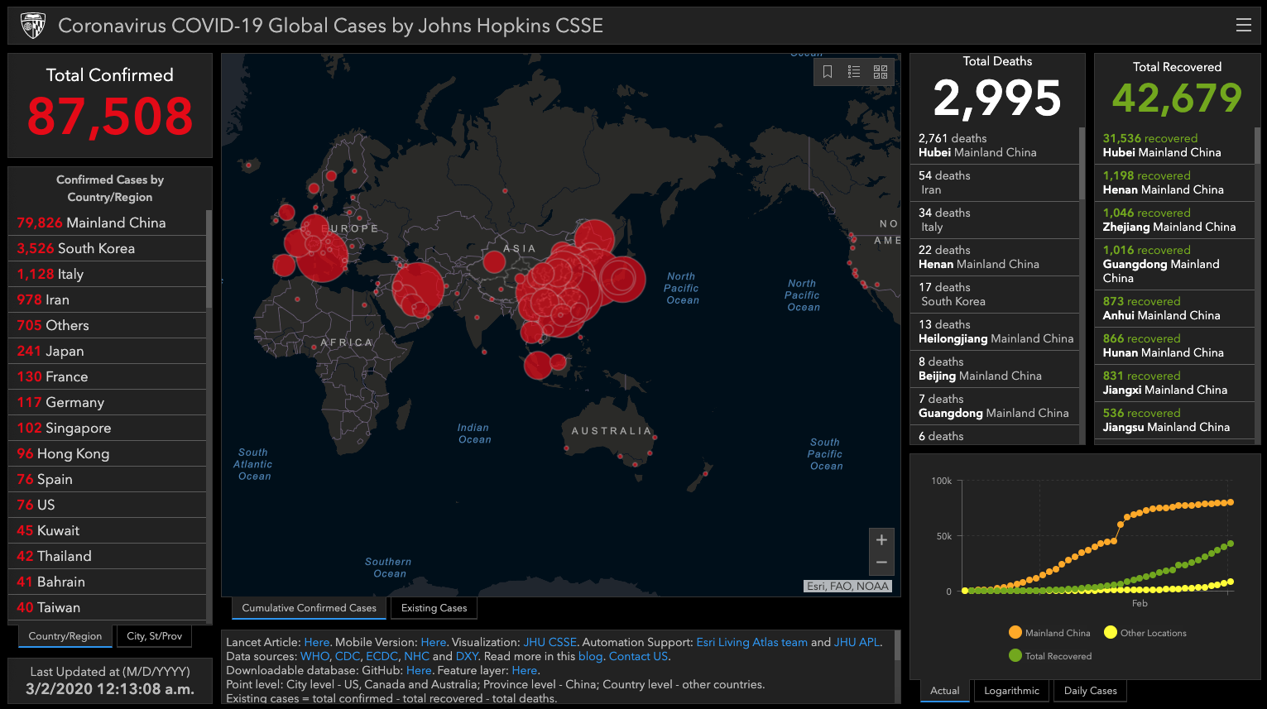This screenshot has height=709, width=1267.
Task: Select 42 Thailand row
Action: tap(108, 556)
